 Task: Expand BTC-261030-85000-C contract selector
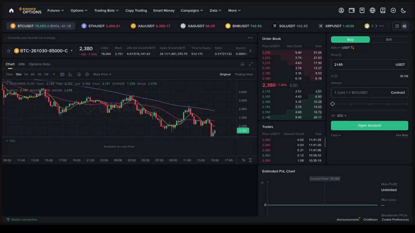pyautogui.click(x=72, y=51)
